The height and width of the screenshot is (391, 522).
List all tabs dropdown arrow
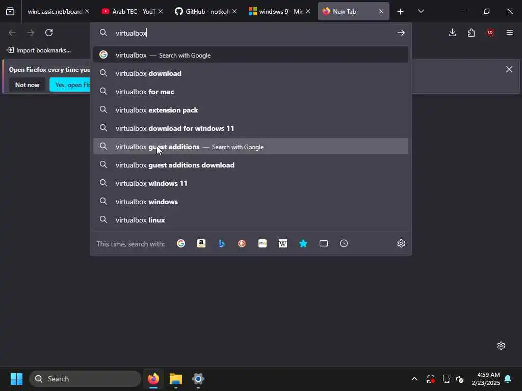(x=421, y=11)
